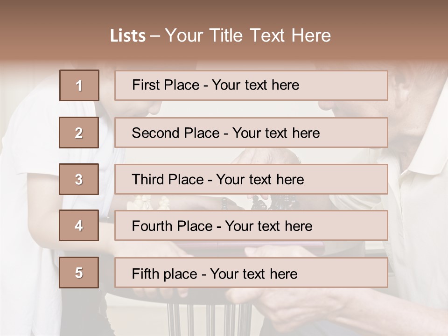This screenshot has height=336, width=448.
Task: Select the Fourth Place text bar
Action: click(x=251, y=226)
